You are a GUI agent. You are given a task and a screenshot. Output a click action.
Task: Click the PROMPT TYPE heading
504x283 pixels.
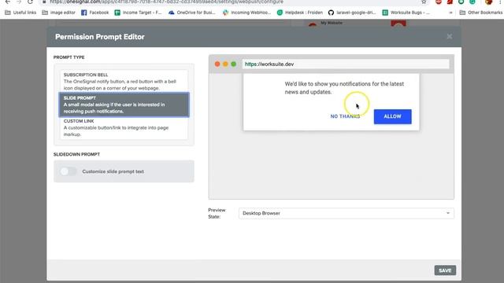pyautogui.click(x=69, y=57)
